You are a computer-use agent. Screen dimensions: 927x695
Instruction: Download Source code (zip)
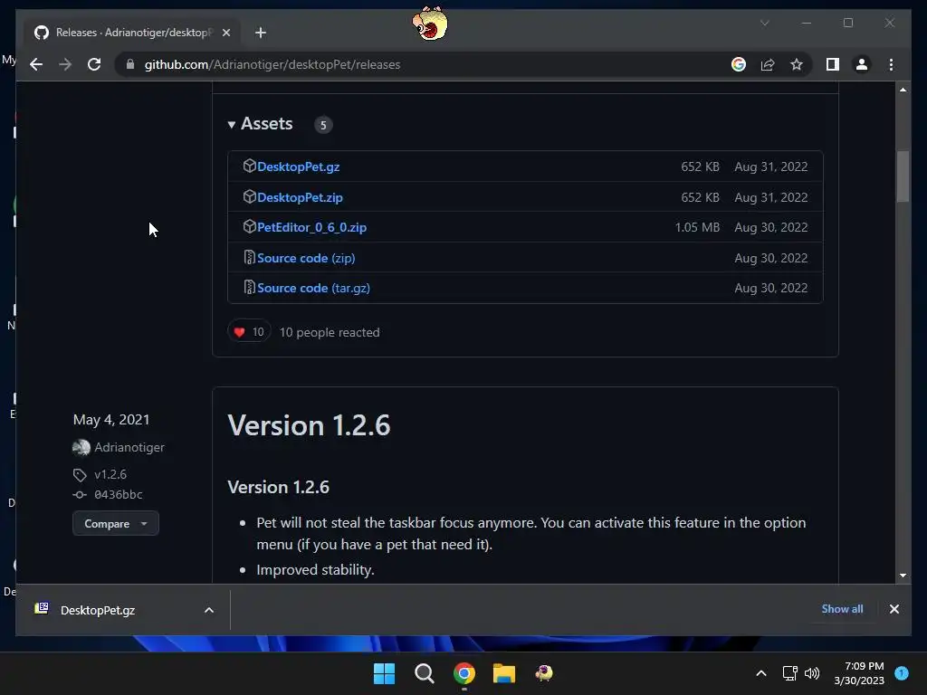(x=306, y=258)
